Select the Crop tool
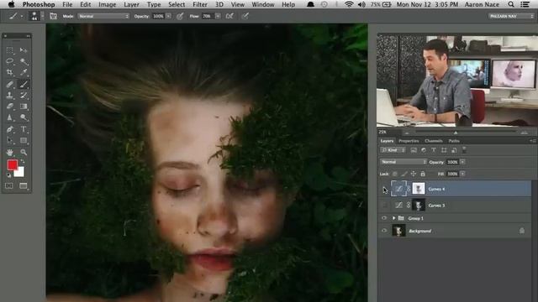The height and width of the screenshot is (302, 538). pos(9,73)
